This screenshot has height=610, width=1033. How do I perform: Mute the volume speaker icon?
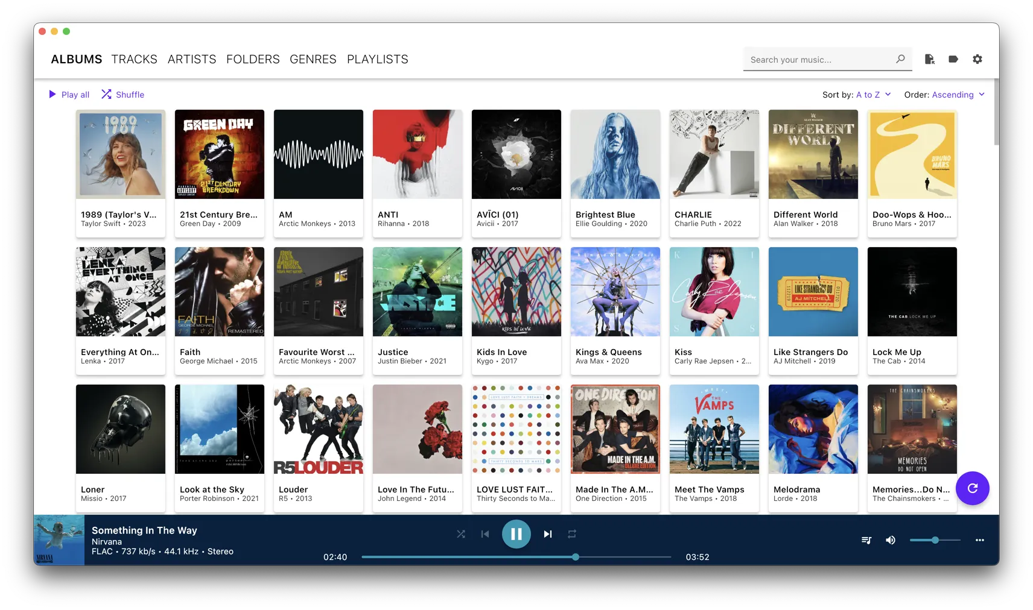point(891,540)
